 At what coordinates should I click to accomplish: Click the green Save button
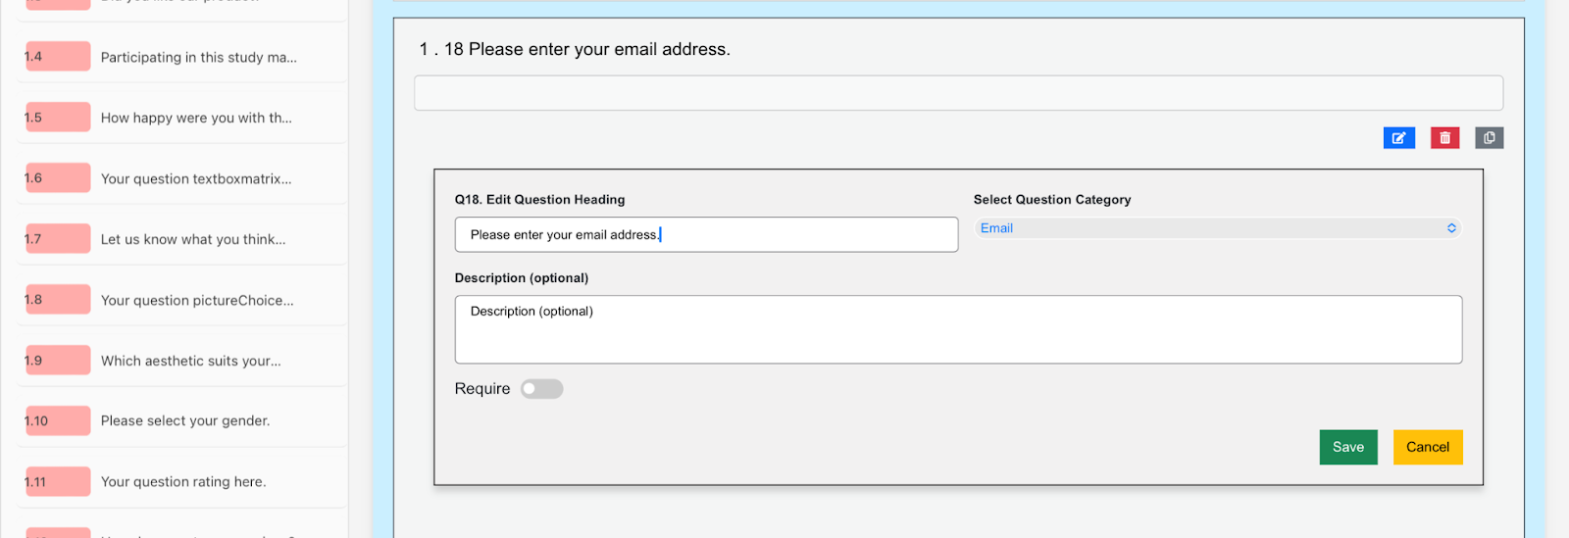point(1347,447)
